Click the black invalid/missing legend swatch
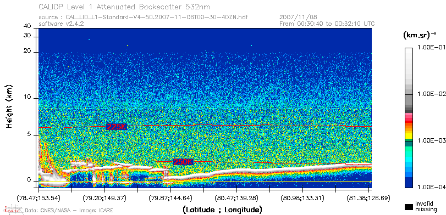The height and width of the screenshot is (215, 446). point(408,207)
